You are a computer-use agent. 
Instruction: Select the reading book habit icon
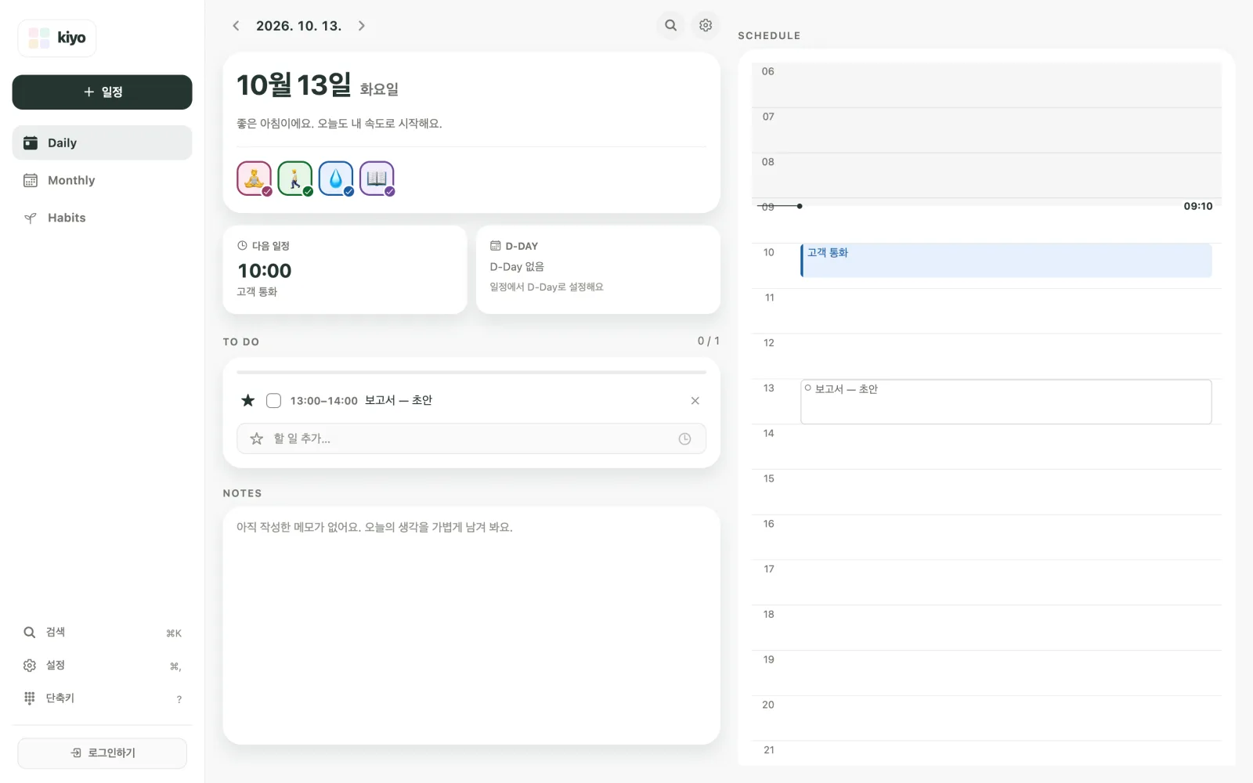click(x=377, y=179)
